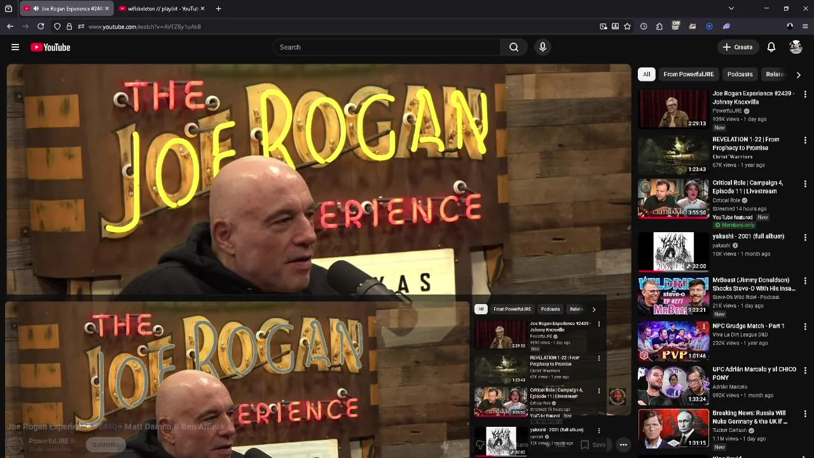Open the Firefox profile avatar in the toolbar

(x=790, y=26)
